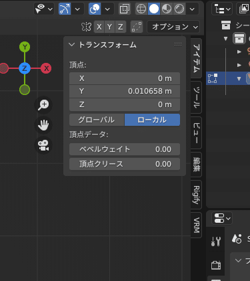Screen dimensions: 250x281
Task: Open the ツール sidebar tab
Action: [196, 98]
